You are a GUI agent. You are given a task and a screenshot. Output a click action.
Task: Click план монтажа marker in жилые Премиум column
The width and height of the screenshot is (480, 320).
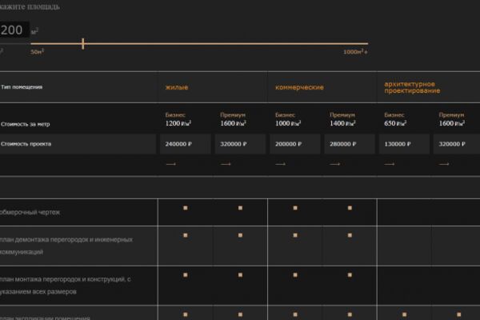tap(240, 275)
